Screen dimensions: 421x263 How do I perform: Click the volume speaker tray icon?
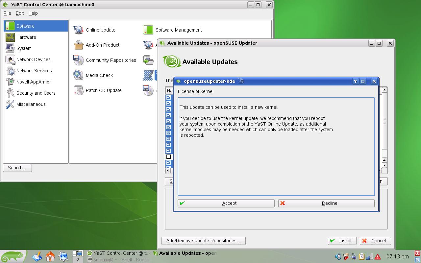click(338, 256)
